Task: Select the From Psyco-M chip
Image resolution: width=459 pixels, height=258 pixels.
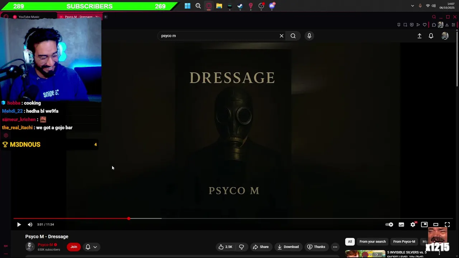Action: pyautogui.click(x=404, y=242)
